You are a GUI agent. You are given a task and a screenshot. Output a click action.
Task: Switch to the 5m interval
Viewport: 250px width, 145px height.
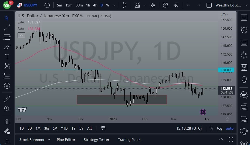pyautogui.click(x=59, y=5)
